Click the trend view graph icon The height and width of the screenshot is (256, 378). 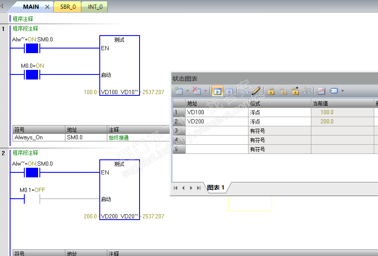(321, 91)
